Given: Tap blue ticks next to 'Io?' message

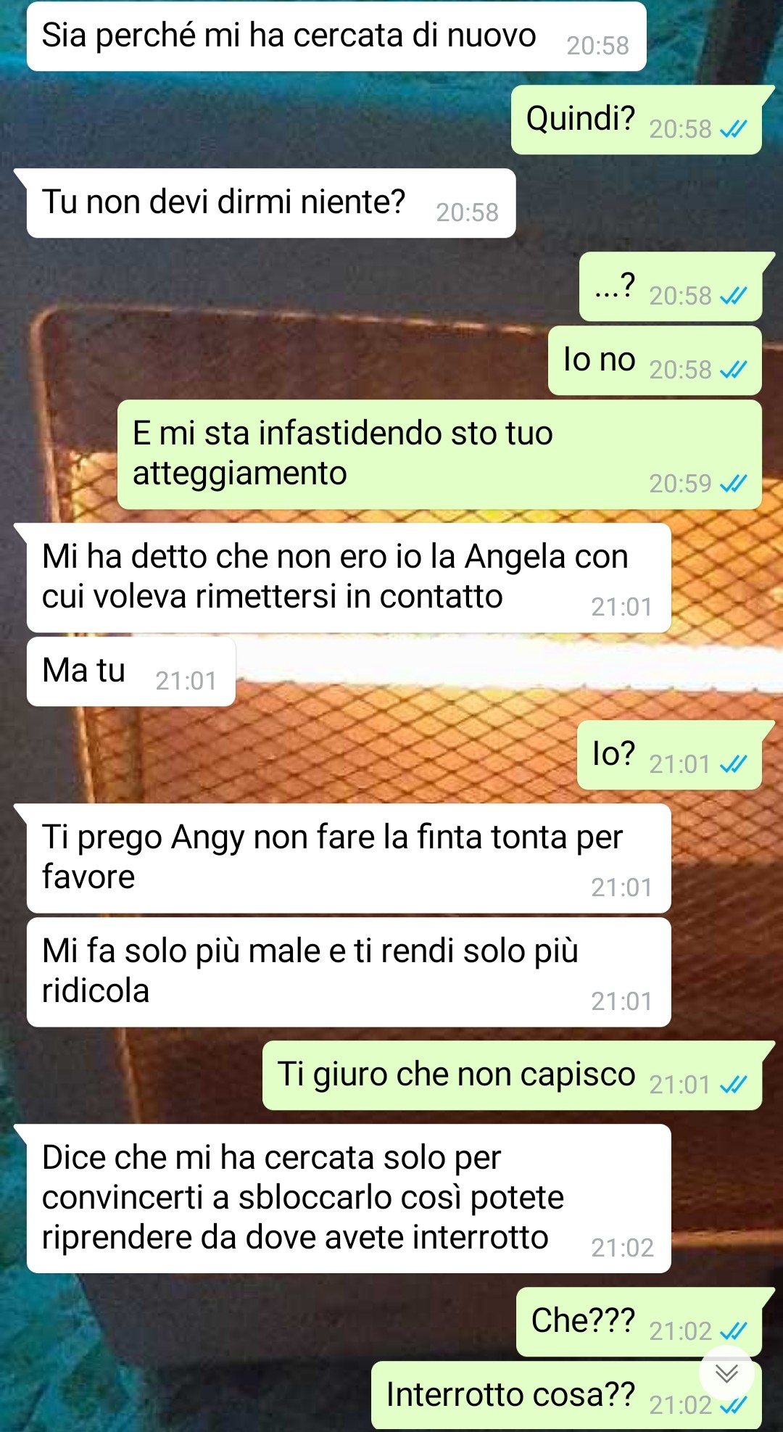Looking at the screenshot, I should click(x=734, y=763).
